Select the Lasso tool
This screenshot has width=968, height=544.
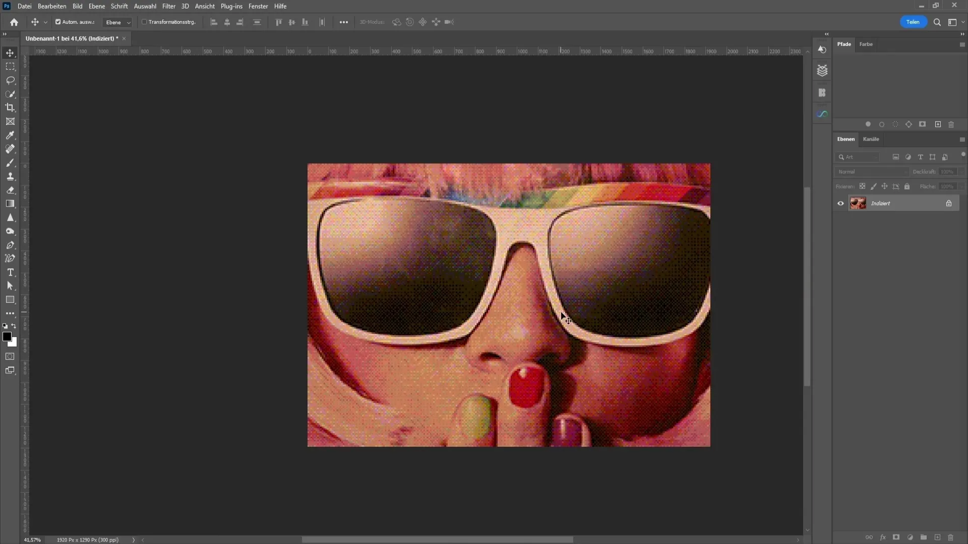pos(10,80)
